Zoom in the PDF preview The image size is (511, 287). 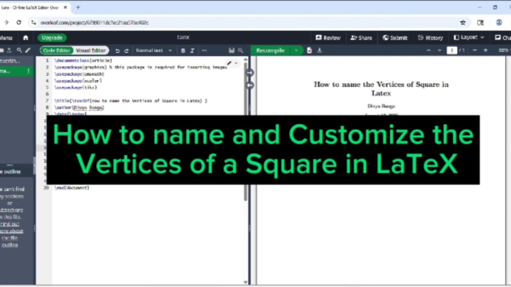point(485,51)
